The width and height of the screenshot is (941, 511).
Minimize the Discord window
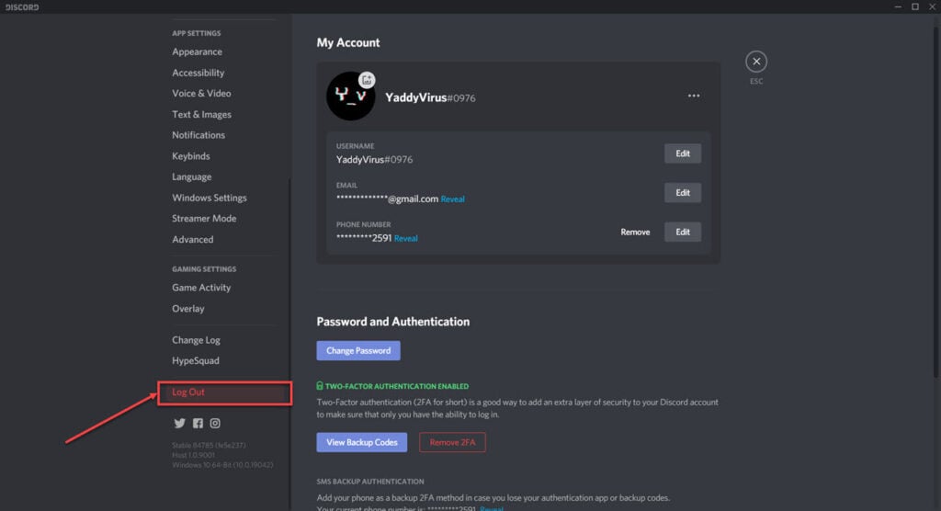click(x=898, y=6)
